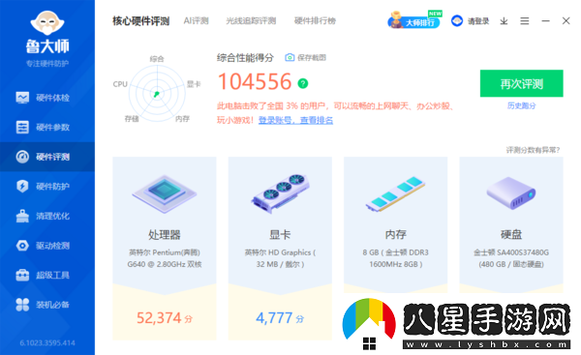This screenshot has height=355, width=581.
Task: Click 保存截图 to save screenshot
Action: pos(312,57)
